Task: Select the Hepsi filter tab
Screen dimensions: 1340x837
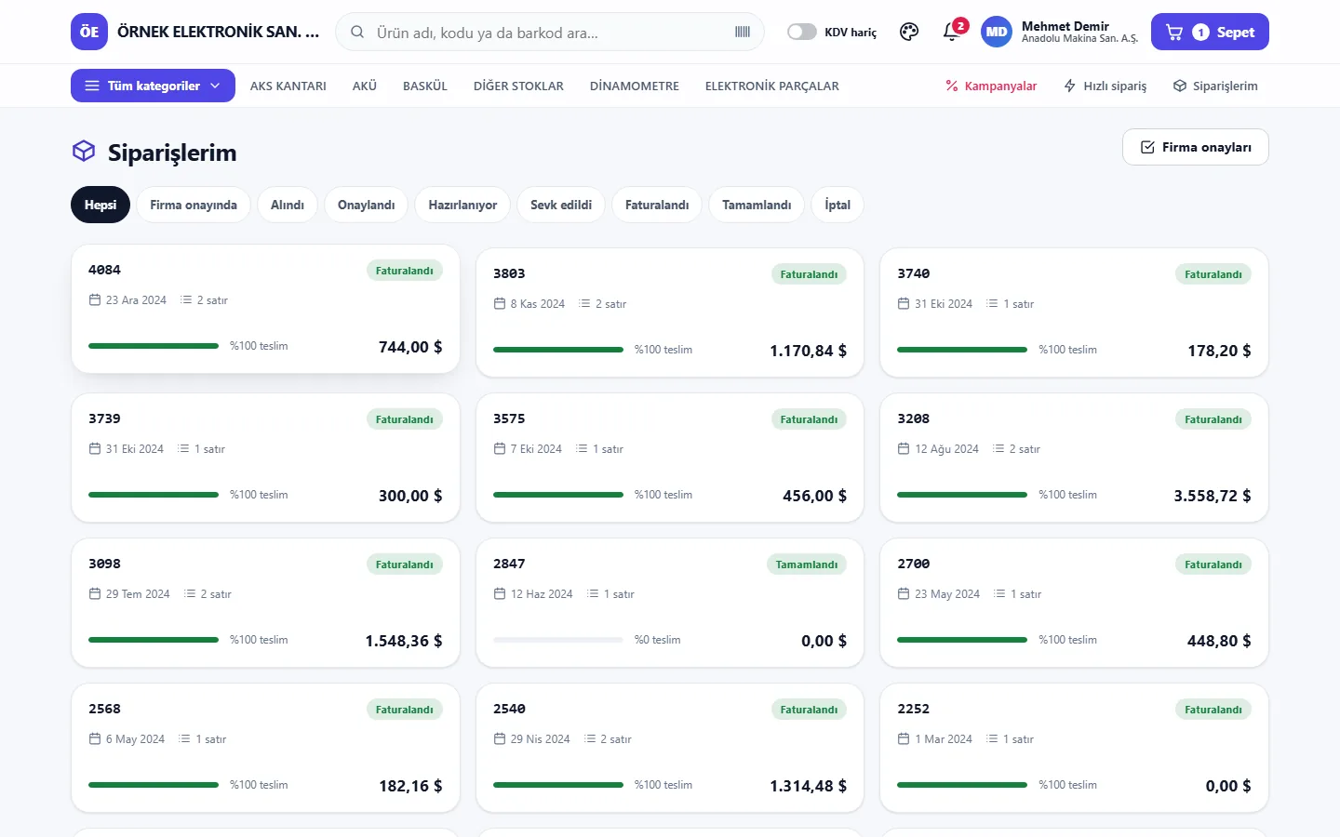Action: [100, 205]
